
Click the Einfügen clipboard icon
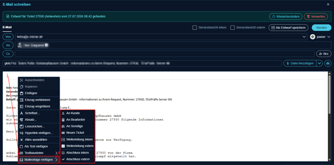tap(21, 93)
